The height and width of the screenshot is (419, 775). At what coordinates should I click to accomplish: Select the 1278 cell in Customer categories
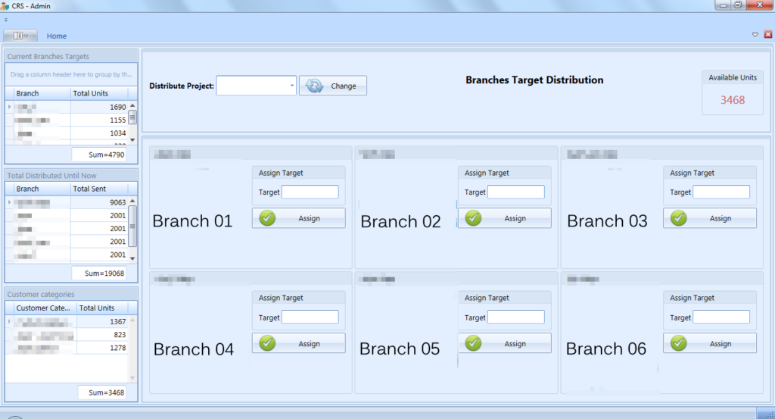[102, 348]
